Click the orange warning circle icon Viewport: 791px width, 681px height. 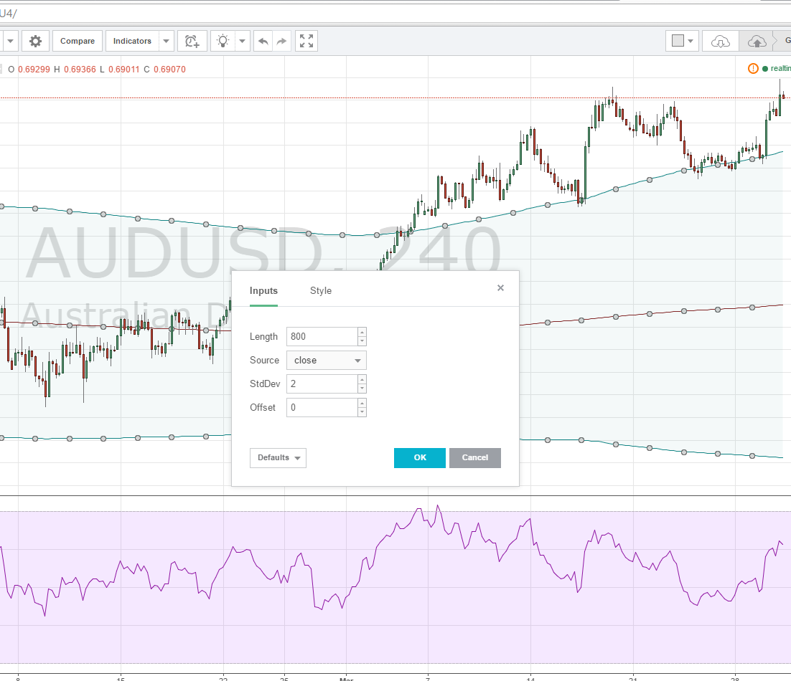pos(753,69)
